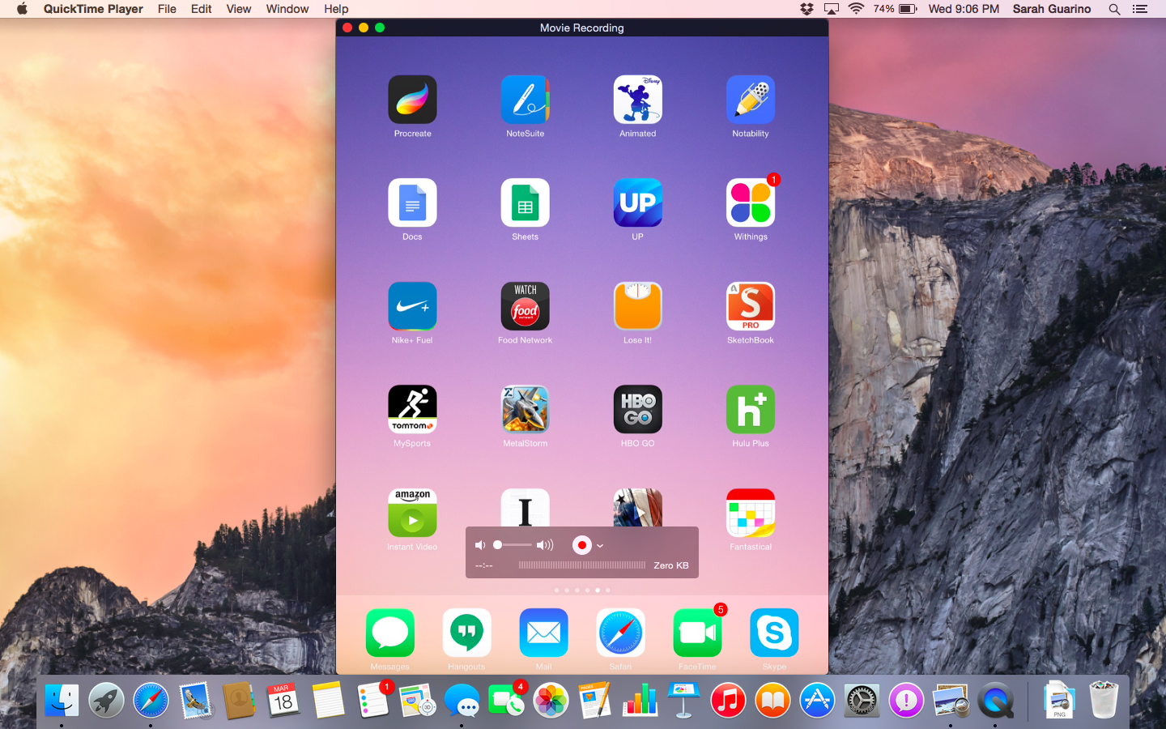
Task: Open System Preferences from the Dock
Action: 862,700
